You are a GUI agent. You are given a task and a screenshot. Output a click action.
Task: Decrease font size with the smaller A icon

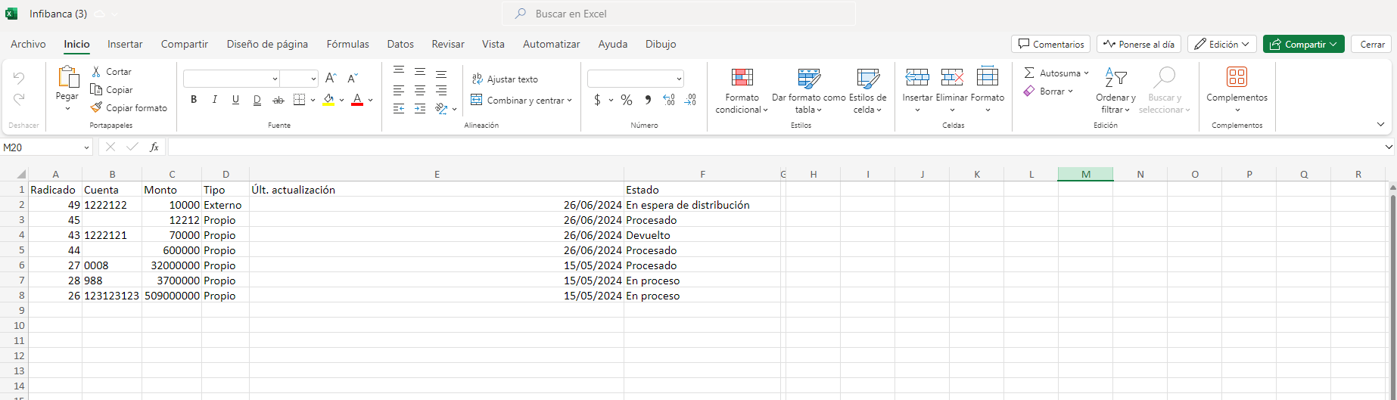point(353,78)
